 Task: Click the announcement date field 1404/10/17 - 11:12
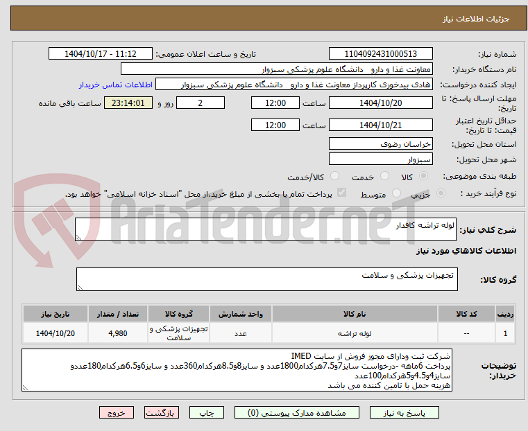click(101, 54)
